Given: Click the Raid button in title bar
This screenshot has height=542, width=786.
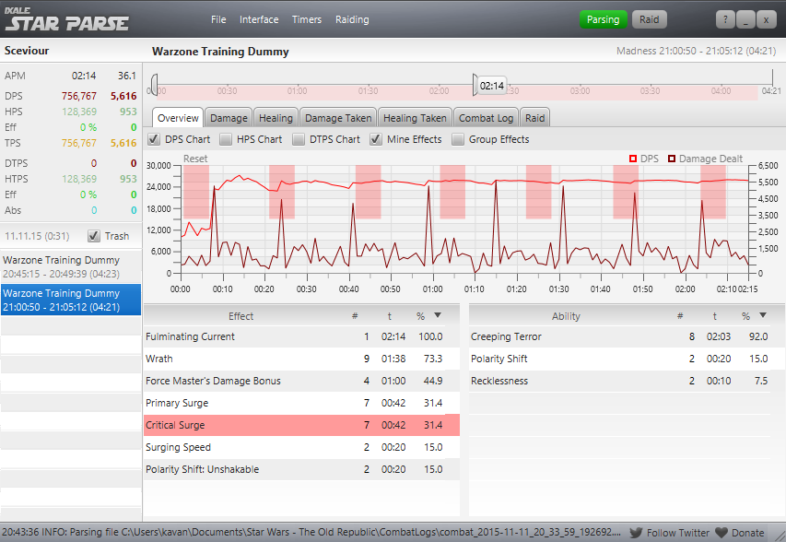Looking at the screenshot, I should tap(649, 19).
